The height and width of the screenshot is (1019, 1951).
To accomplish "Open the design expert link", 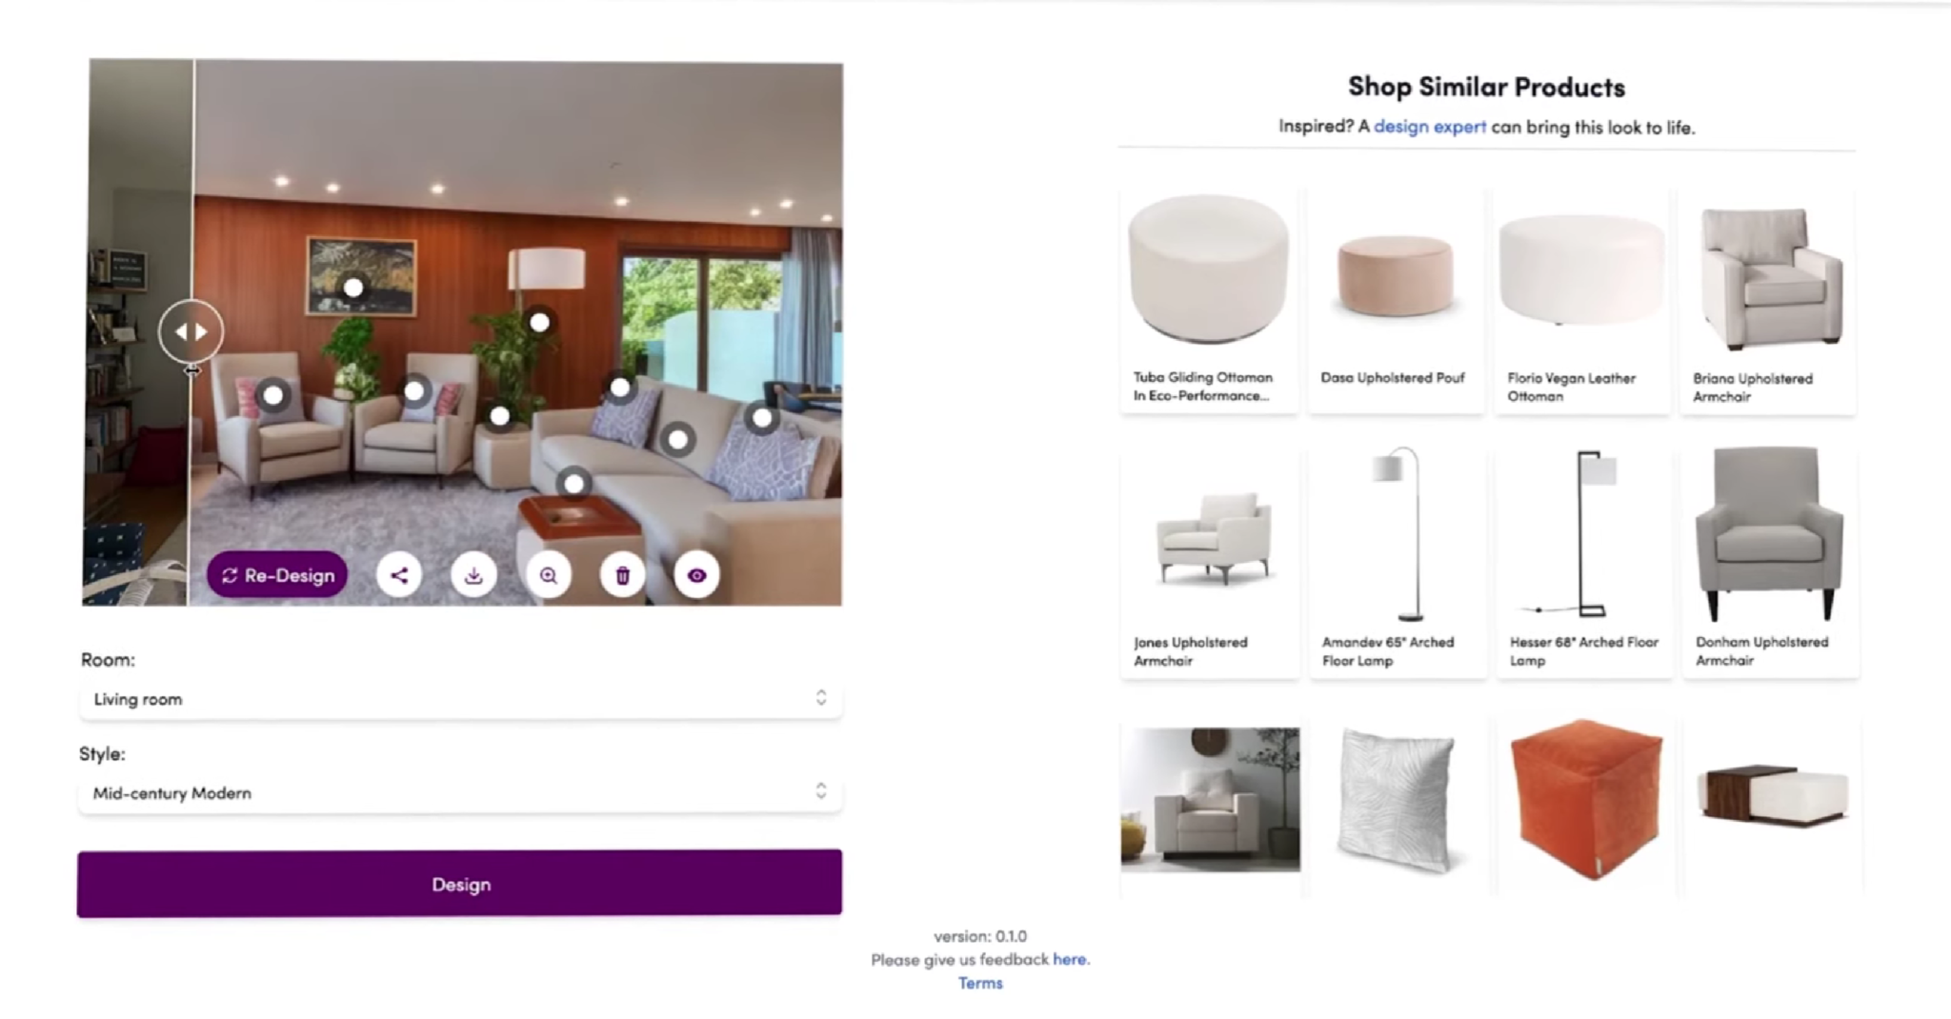I will tap(1430, 127).
